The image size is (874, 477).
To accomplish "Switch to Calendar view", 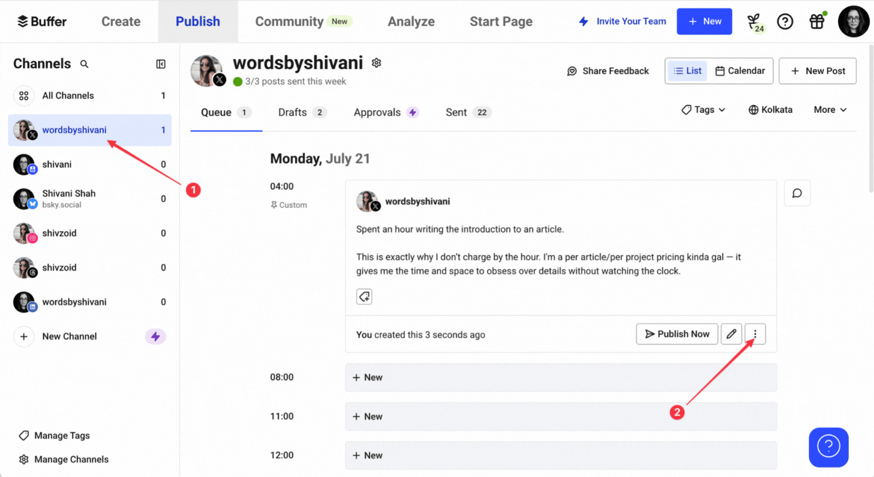I will point(740,70).
